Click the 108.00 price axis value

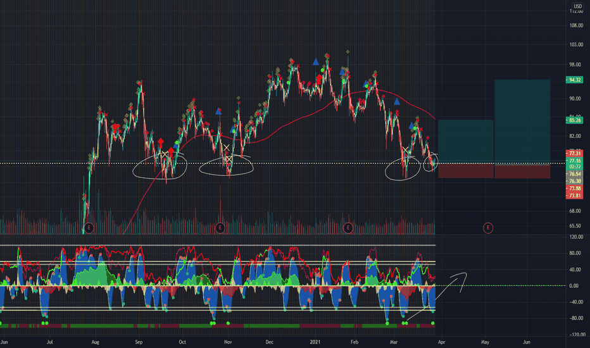click(575, 25)
